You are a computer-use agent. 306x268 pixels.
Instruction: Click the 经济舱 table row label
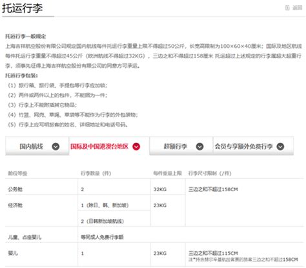(x=15, y=205)
